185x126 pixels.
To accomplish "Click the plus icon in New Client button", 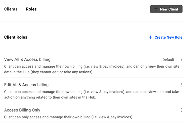I will tap(156, 9).
